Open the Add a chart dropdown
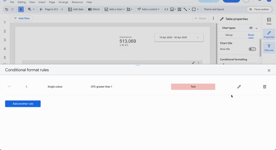This screenshot has width=276, height=150. click(x=115, y=9)
